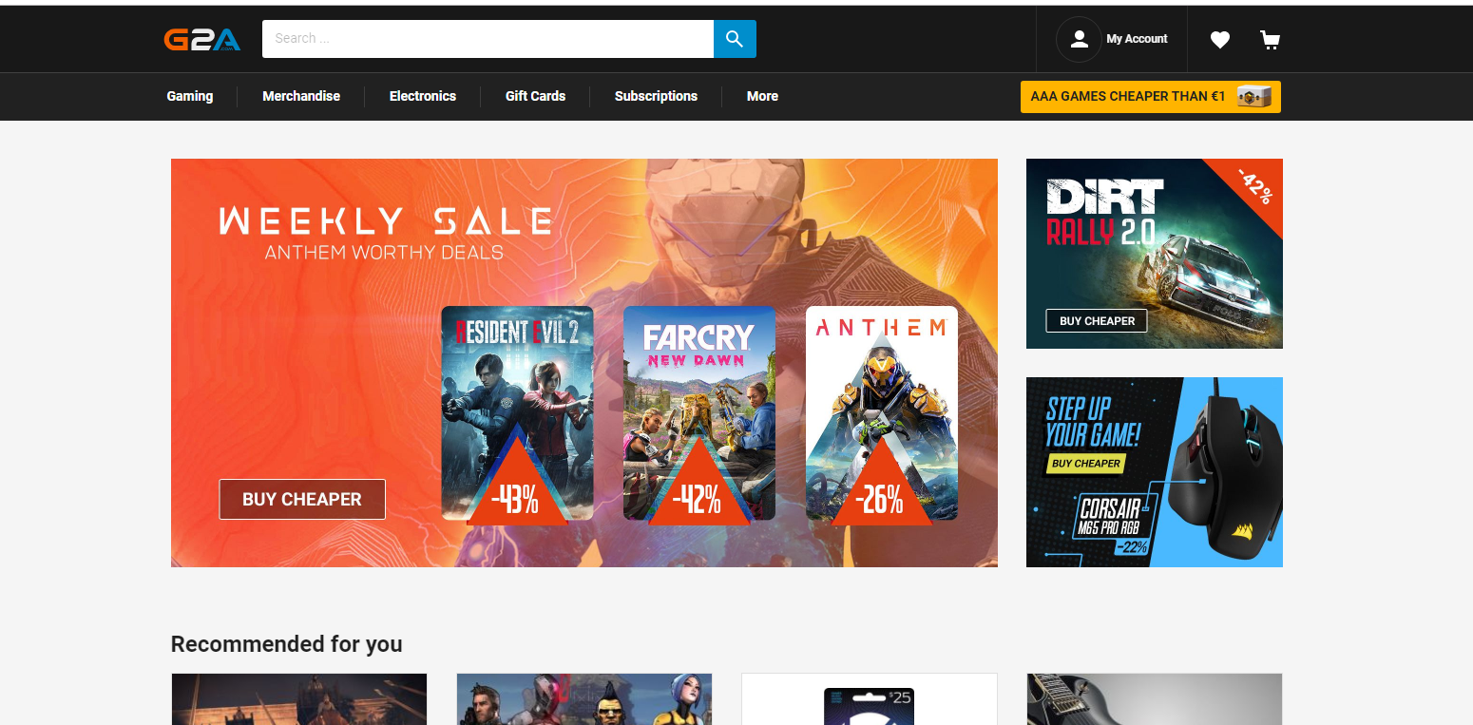Click the Step Up Your Game text
Viewport: 1473px width, 725px height.
[x=1092, y=423]
